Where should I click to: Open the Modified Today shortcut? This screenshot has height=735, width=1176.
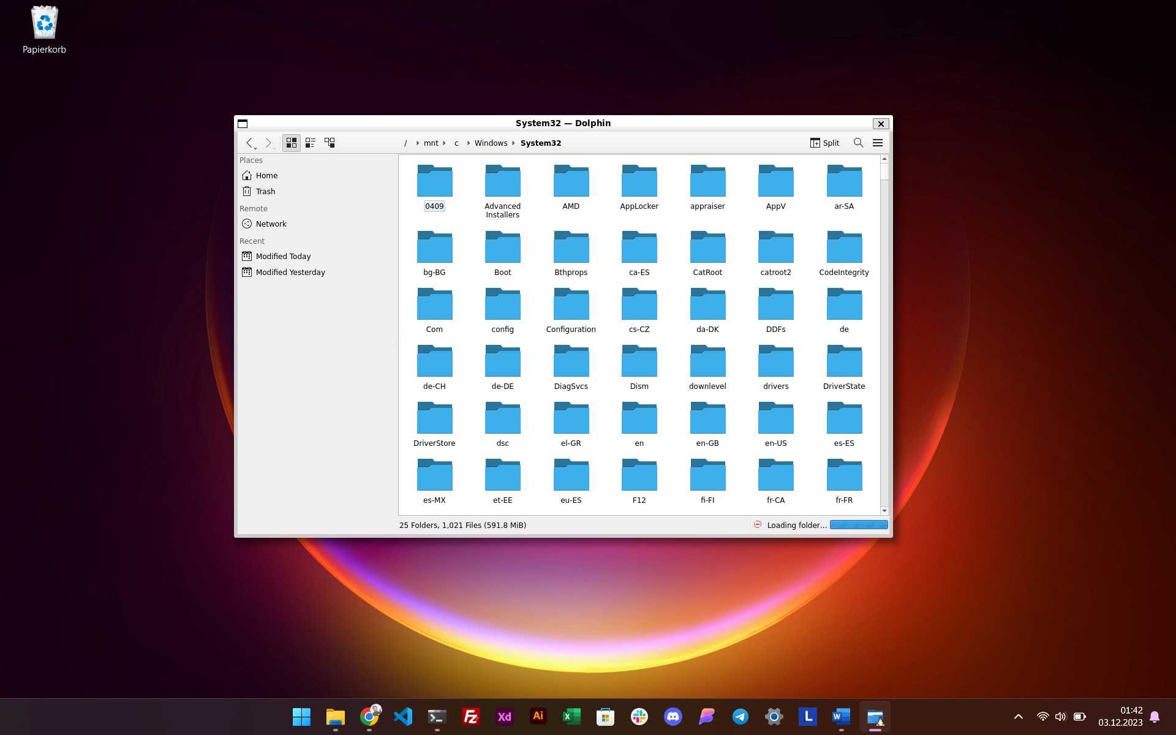coord(283,256)
